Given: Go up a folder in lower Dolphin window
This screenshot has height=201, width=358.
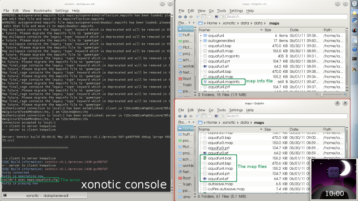Looking at the screenshot, I should [x=185, y=116].
